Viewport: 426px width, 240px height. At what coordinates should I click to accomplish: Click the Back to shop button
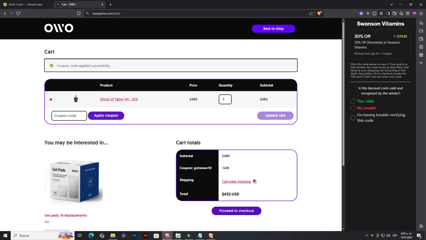click(273, 28)
